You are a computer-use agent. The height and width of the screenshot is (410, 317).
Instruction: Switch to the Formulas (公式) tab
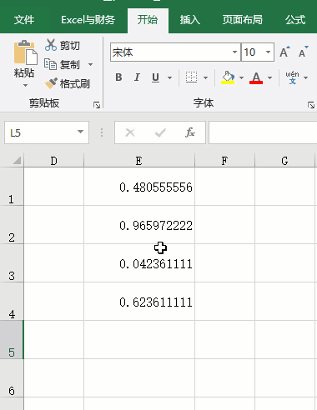pyautogui.click(x=295, y=20)
